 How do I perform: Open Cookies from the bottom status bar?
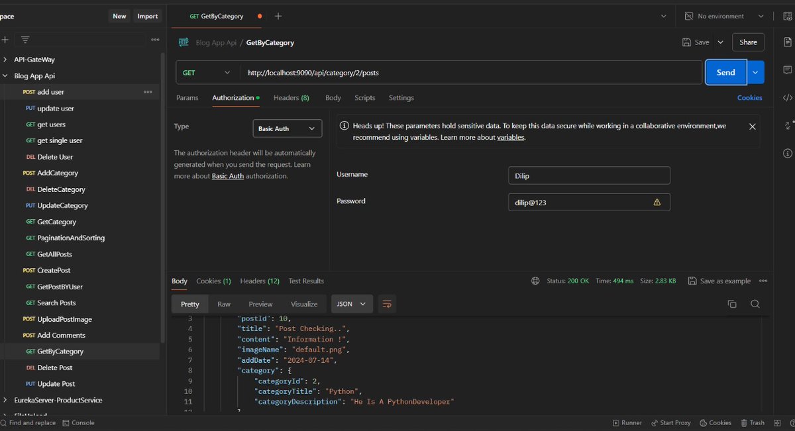715,422
